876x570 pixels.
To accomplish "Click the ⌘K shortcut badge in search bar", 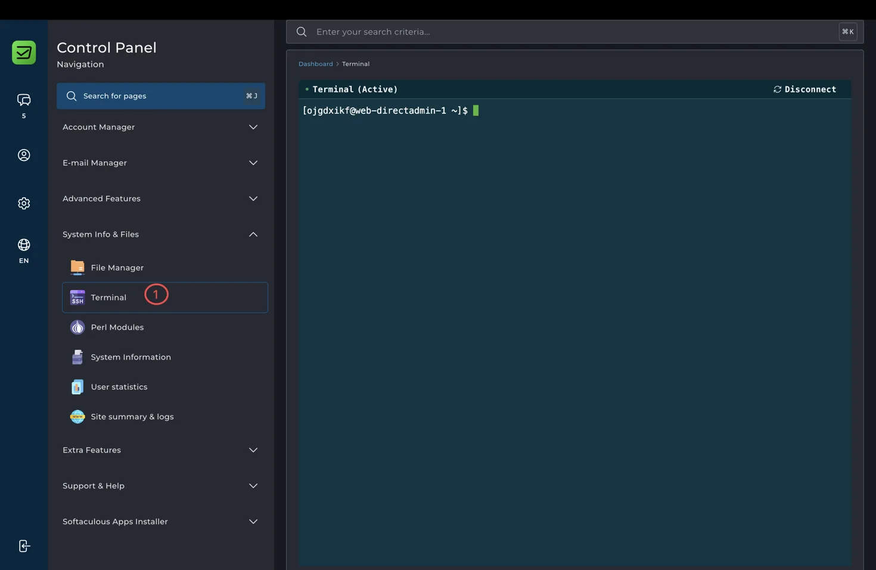I will pyautogui.click(x=848, y=32).
